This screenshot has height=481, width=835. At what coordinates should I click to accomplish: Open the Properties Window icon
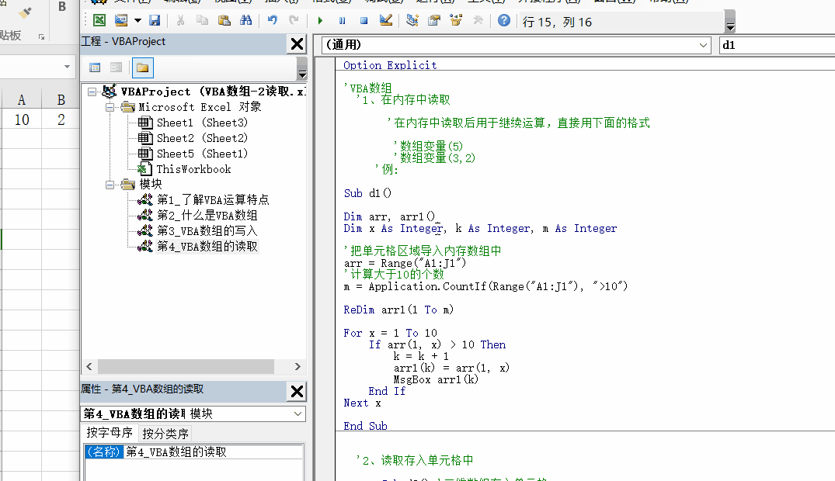click(434, 21)
